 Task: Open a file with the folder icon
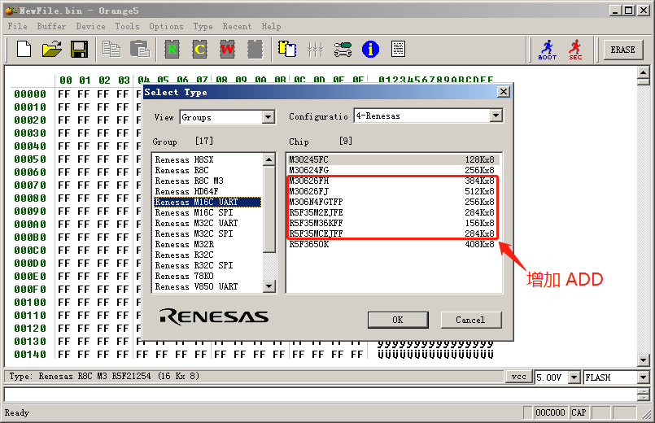point(51,49)
